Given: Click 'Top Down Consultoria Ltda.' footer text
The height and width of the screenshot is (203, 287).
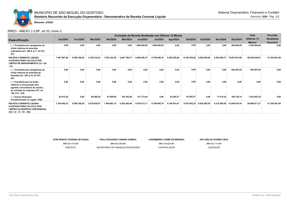Looking at the screenshot, I should point(24,195).
